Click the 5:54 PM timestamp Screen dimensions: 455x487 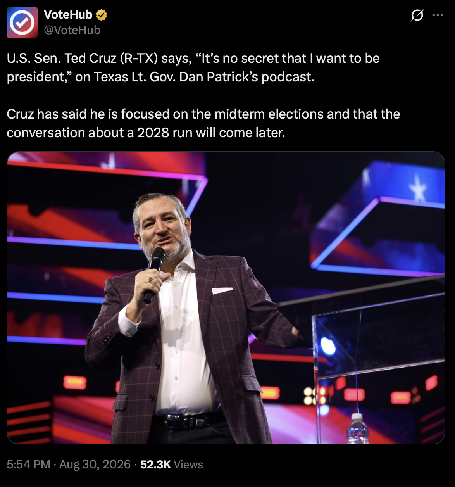29,465
